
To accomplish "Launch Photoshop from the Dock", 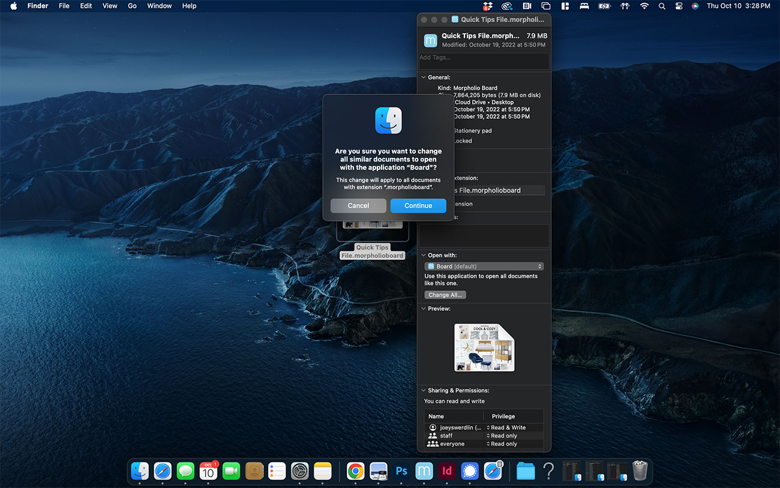I will (x=401, y=471).
